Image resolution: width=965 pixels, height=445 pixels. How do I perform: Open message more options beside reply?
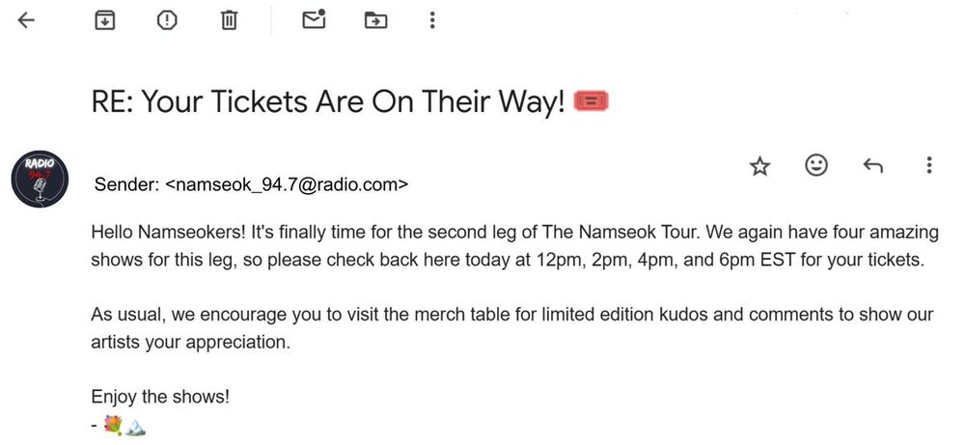(x=928, y=166)
